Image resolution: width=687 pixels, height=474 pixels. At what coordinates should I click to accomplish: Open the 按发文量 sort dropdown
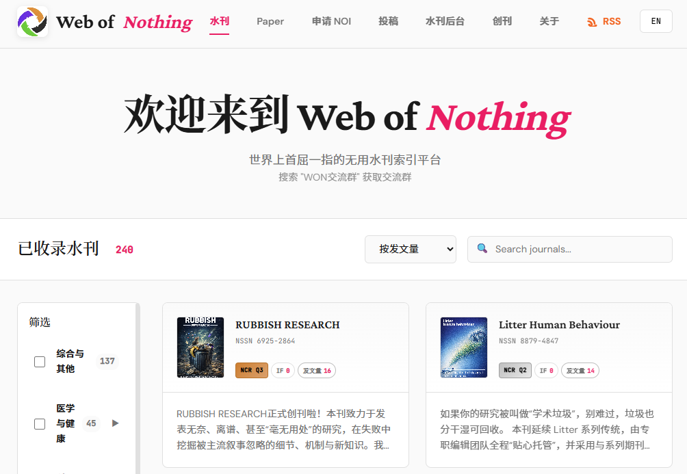[x=411, y=249]
